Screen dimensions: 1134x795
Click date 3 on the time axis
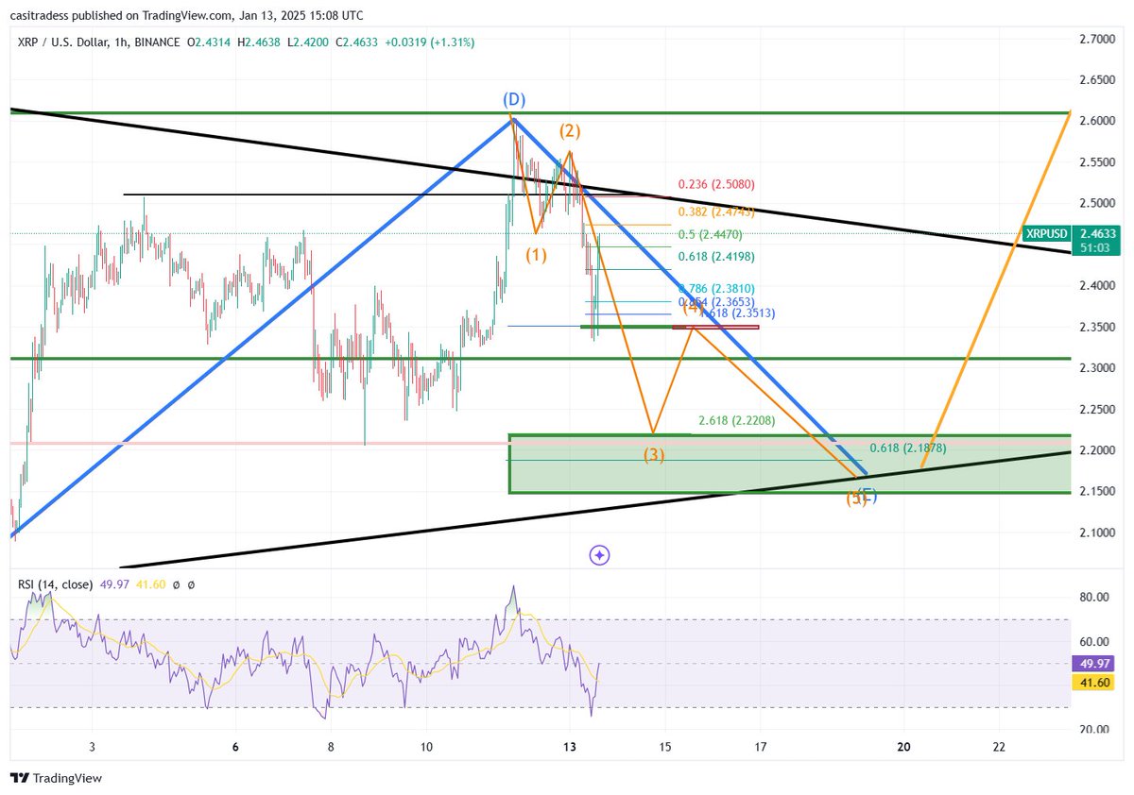click(x=92, y=747)
